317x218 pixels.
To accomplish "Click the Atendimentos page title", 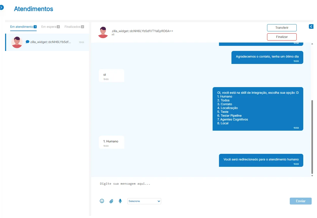I will [x=34, y=9].
